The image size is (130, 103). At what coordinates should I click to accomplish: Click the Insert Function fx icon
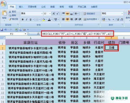(x=38, y=34)
